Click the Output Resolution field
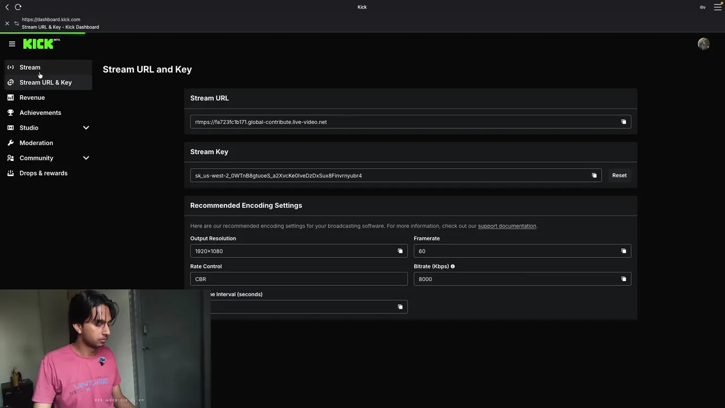The image size is (725, 408). [x=298, y=251]
